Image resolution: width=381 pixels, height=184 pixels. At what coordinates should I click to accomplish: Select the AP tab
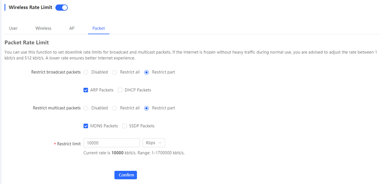pyautogui.click(x=72, y=28)
